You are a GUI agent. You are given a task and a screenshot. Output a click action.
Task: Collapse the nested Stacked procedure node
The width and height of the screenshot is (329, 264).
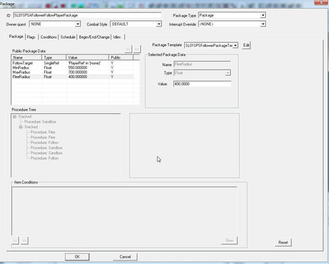point(21,127)
